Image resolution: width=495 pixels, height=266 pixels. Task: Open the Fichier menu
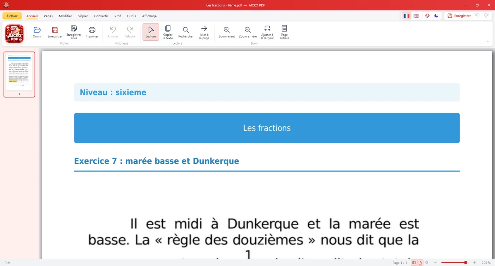click(12, 16)
